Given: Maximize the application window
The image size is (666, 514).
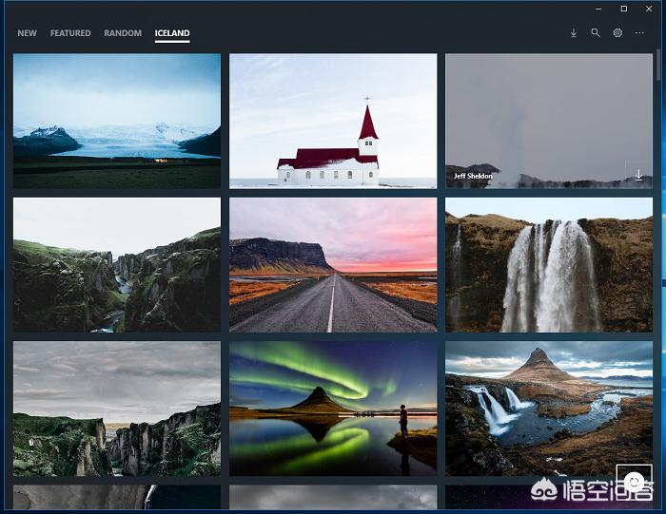Looking at the screenshot, I should click(x=623, y=9).
